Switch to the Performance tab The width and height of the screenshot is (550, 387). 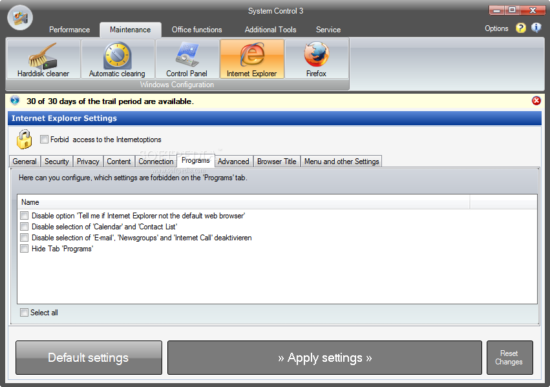[x=69, y=30]
